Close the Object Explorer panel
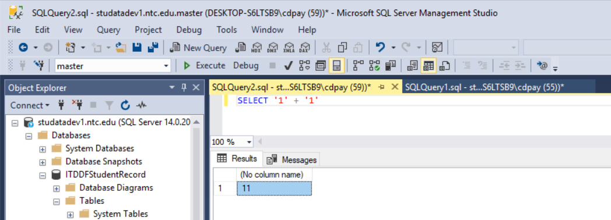 (x=196, y=88)
